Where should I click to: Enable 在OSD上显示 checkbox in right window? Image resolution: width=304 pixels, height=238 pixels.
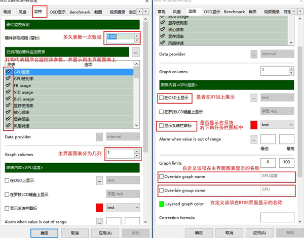(x=161, y=98)
